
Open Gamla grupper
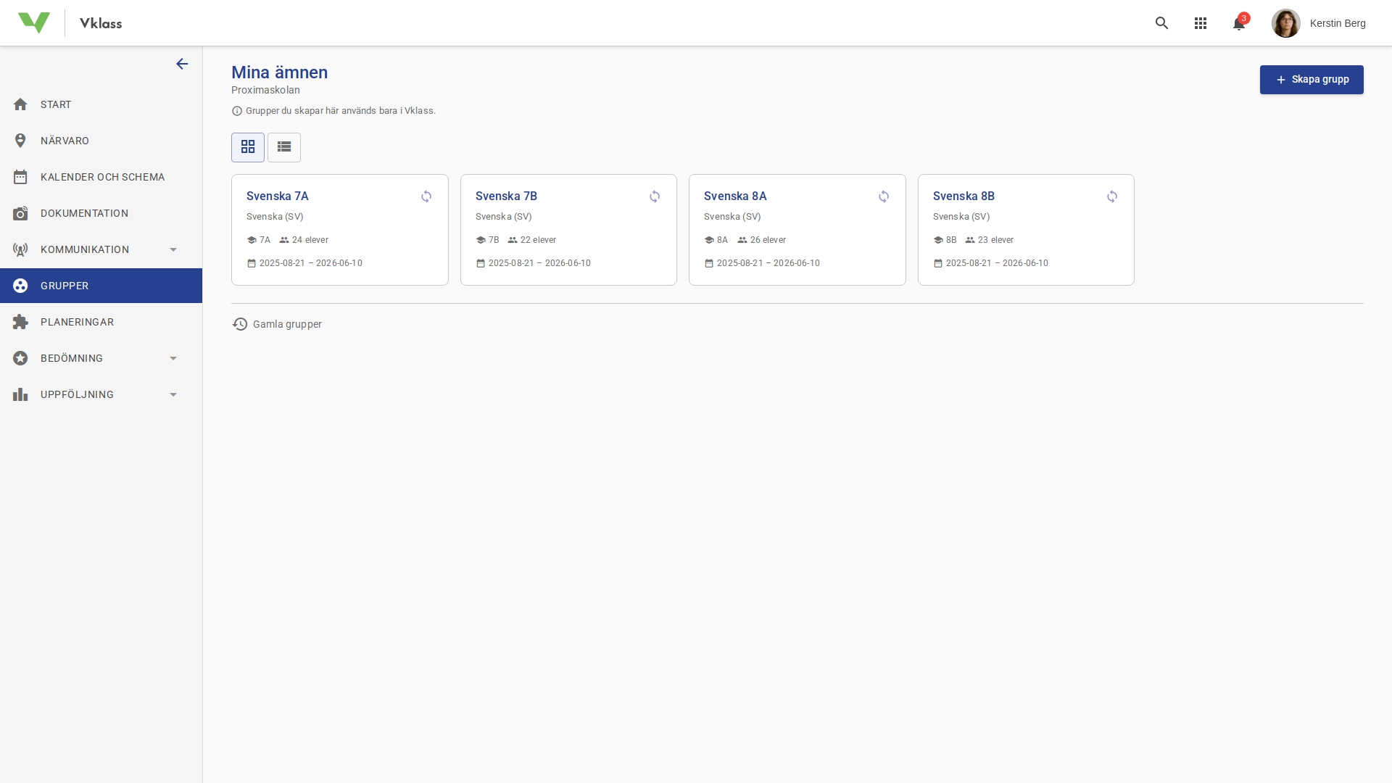(287, 324)
